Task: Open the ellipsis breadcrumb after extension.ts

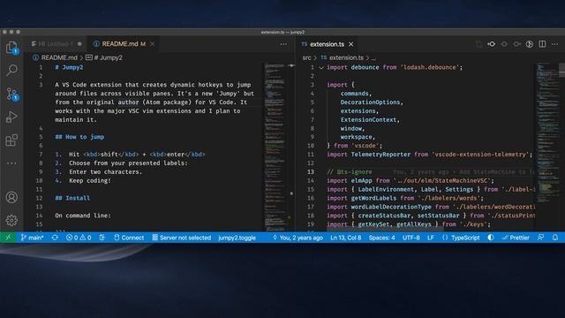Action: pyautogui.click(x=373, y=58)
